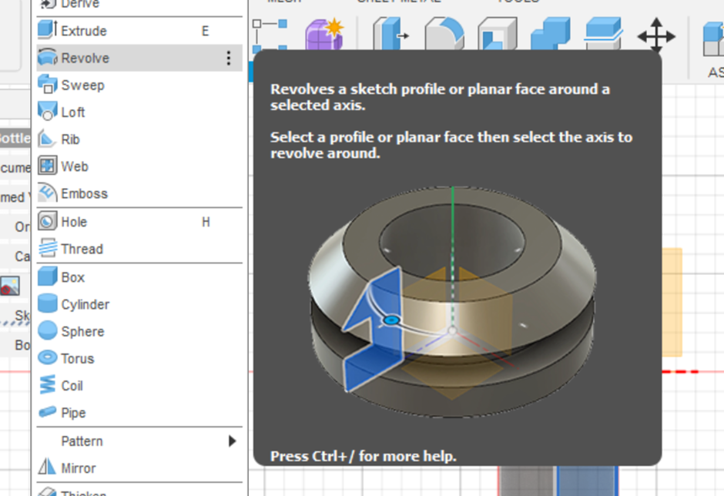Click the Web icon in menu
Viewport: 724px width, 496px height.
(47, 166)
